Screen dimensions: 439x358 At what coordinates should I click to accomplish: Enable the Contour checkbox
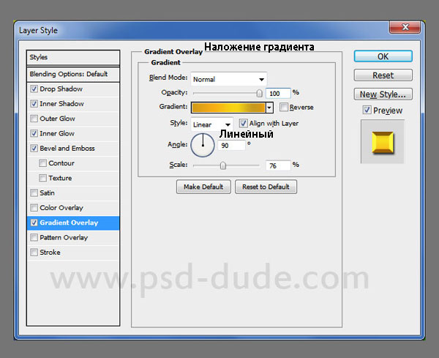click(x=42, y=163)
